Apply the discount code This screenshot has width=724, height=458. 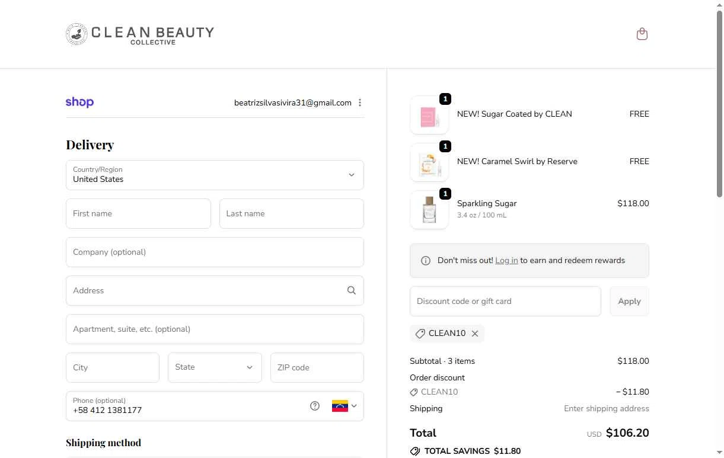click(x=629, y=301)
